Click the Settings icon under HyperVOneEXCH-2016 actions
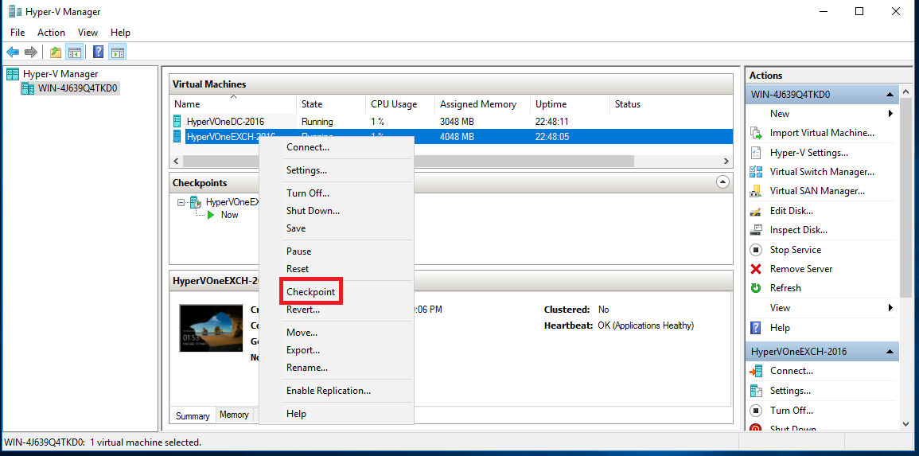This screenshot has width=919, height=456. pos(756,391)
